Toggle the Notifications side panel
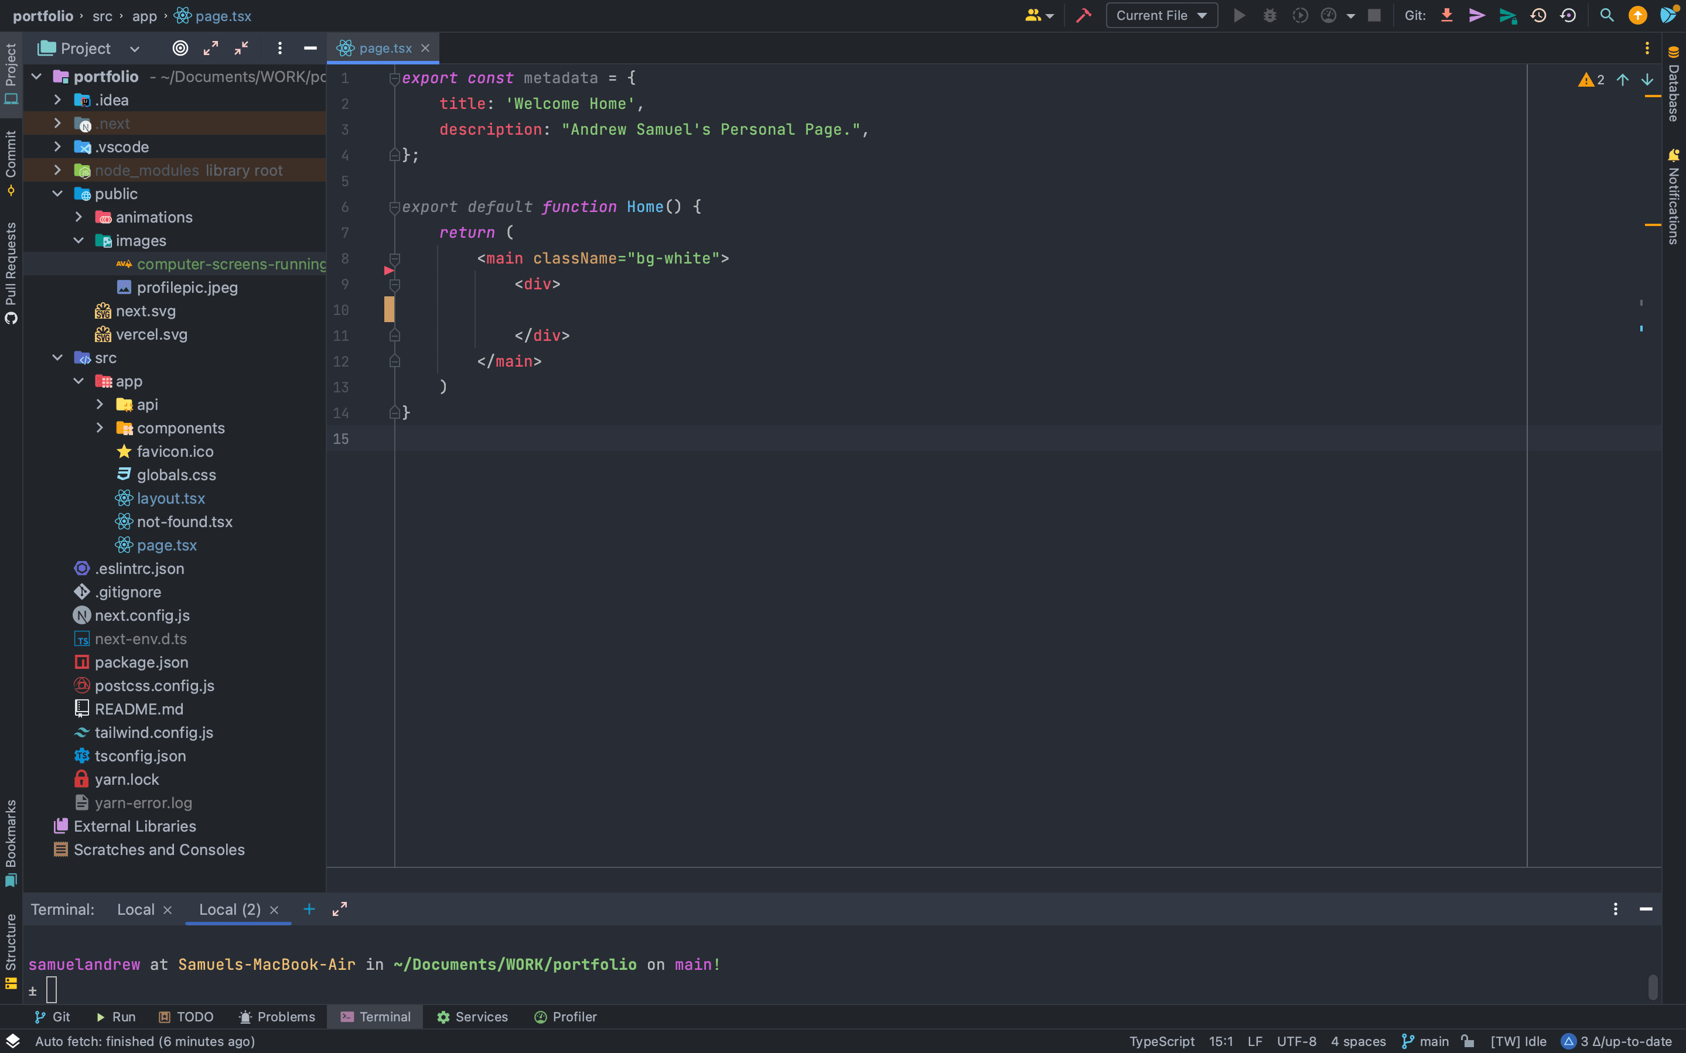The height and width of the screenshot is (1053, 1686). [x=1674, y=196]
